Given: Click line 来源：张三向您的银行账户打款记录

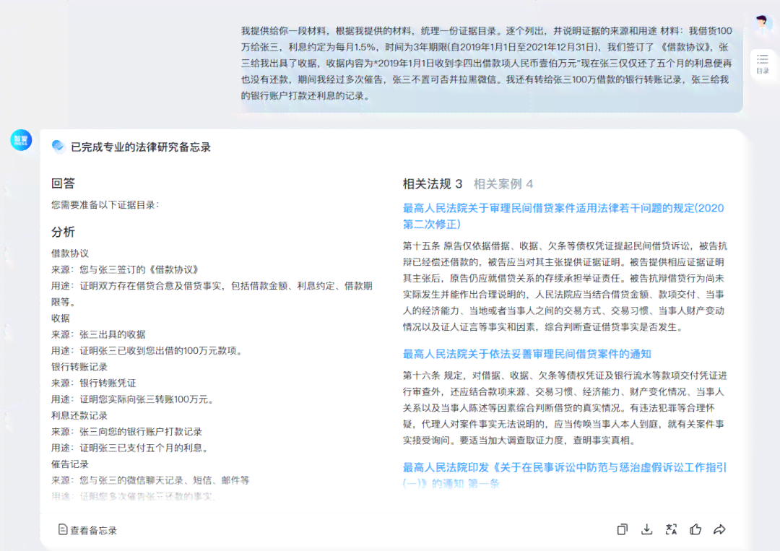Looking at the screenshot, I should click(127, 432).
